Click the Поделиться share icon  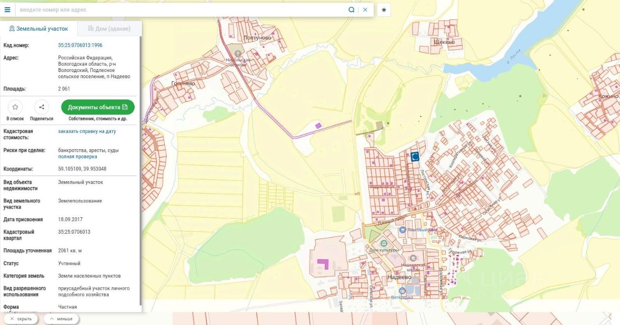42,107
